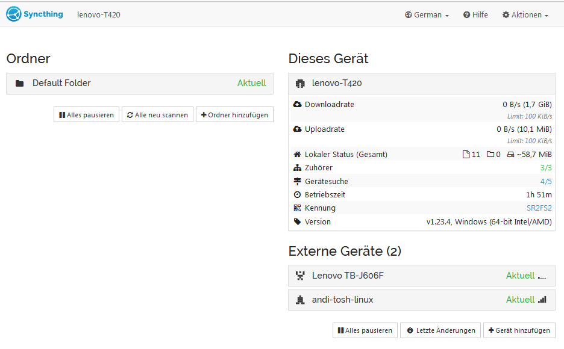
Task: Click the upload value 0 B/s (10,1 MiB)
Action: (x=524, y=129)
